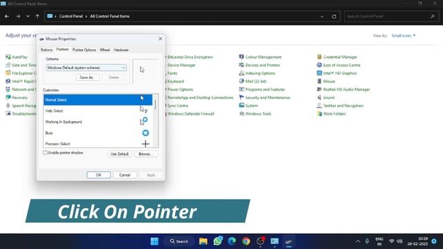Open the Programs and Features icon
This screenshot has height=249, width=443.
tap(242, 89)
